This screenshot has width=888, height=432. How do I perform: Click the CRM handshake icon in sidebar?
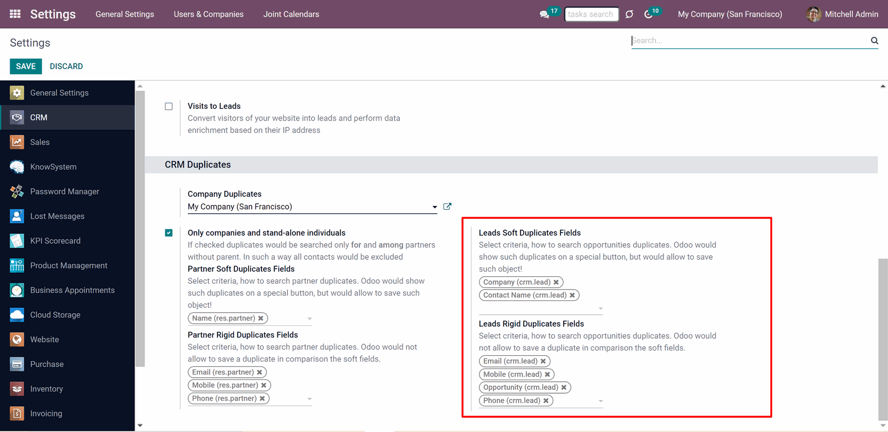[17, 117]
